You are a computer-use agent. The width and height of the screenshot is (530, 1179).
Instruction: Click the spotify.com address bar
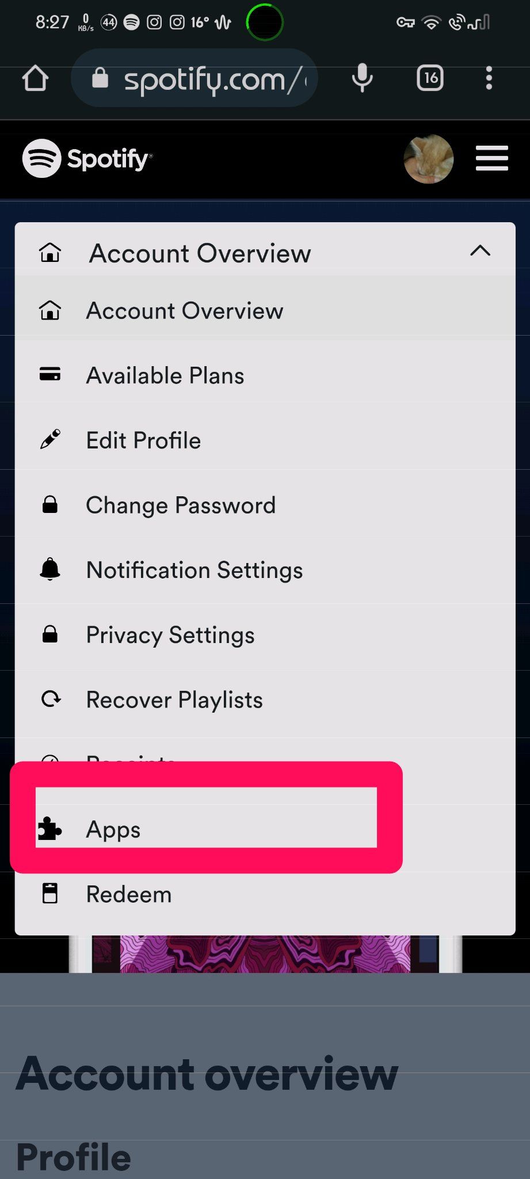pyautogui.click(x=195, y=78)
